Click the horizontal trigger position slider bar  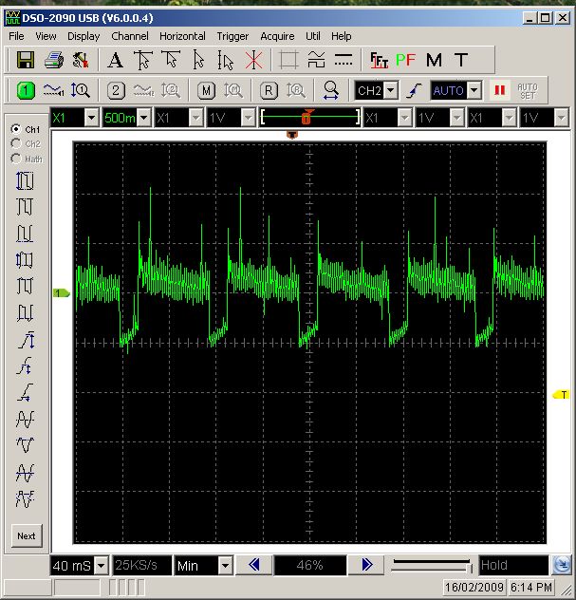[310, 117]
